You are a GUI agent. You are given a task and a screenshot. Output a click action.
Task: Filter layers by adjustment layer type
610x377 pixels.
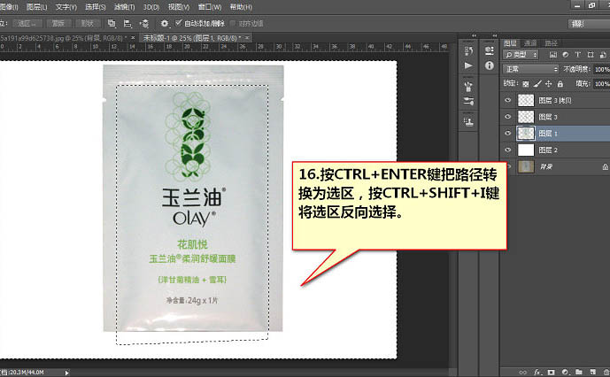point(565,55)
